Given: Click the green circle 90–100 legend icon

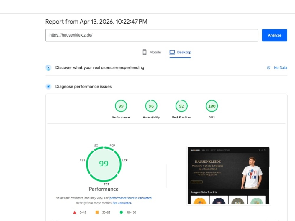Looking at the screenshot, I should pyautogui.click(x=121, y=212).
